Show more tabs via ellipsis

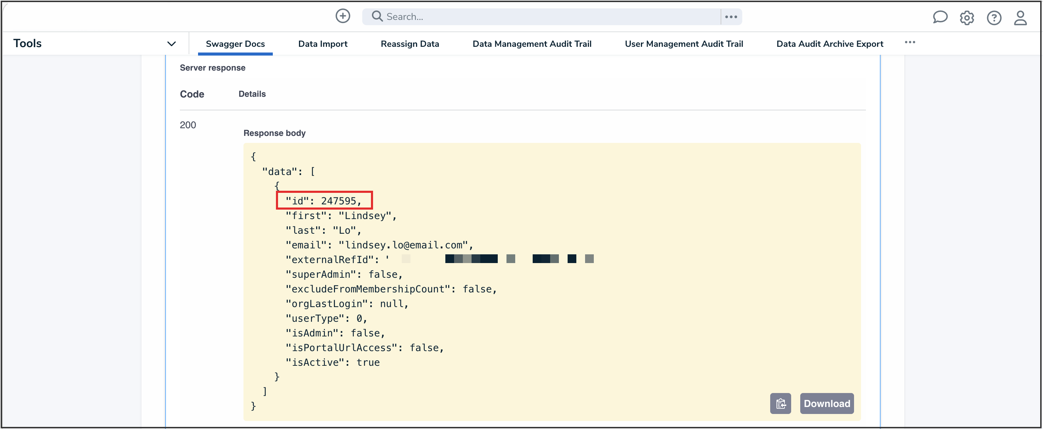tap(910, 42)
